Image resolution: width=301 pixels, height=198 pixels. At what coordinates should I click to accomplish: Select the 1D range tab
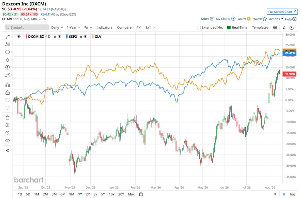coord(20,194)
